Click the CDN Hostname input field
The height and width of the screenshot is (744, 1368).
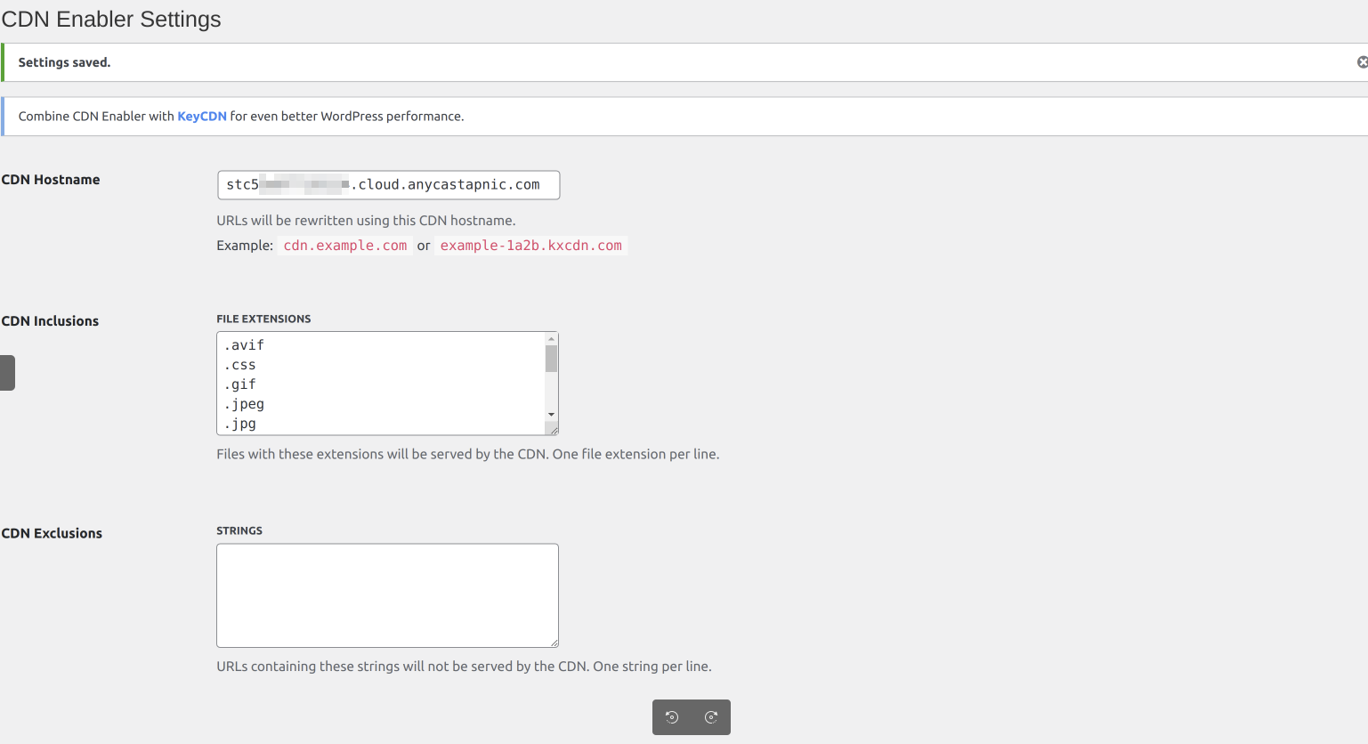388,185
